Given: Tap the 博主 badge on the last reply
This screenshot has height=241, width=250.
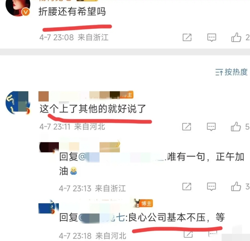Looking at the screenshot, I should 146,203.
